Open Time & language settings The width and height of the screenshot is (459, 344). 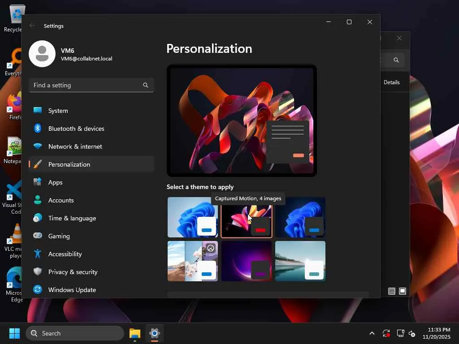coord(91,218)
